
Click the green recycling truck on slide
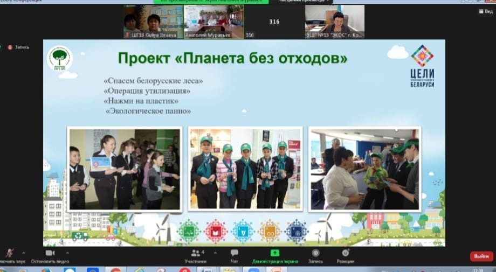click(80, 236)
